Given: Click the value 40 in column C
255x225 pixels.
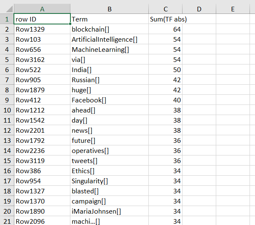Looking at the screenshot, I should click(x=165, y=100).
